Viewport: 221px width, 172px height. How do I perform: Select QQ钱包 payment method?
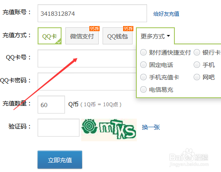pyautogui.click(x=118, y=36)
